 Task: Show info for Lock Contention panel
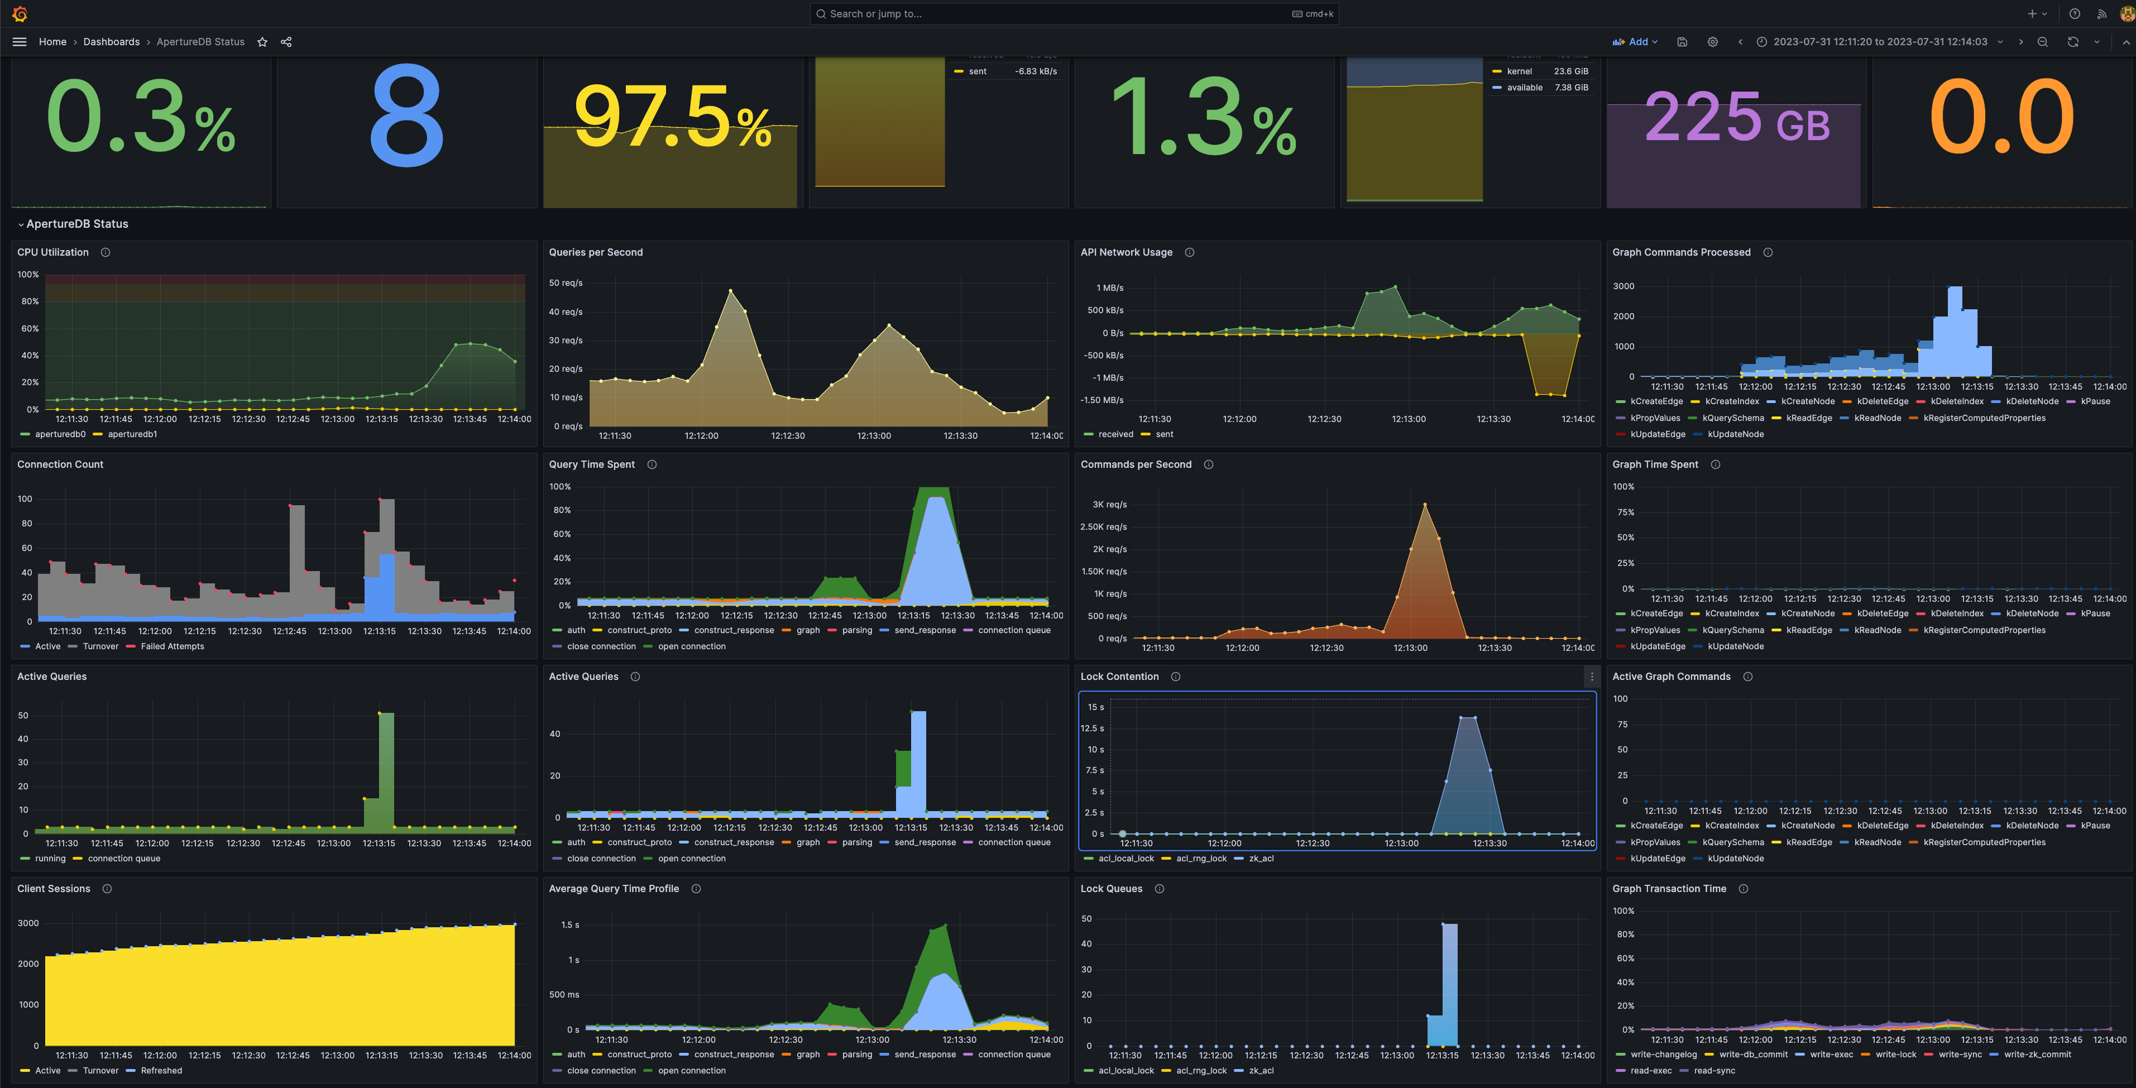[1175, 677]
